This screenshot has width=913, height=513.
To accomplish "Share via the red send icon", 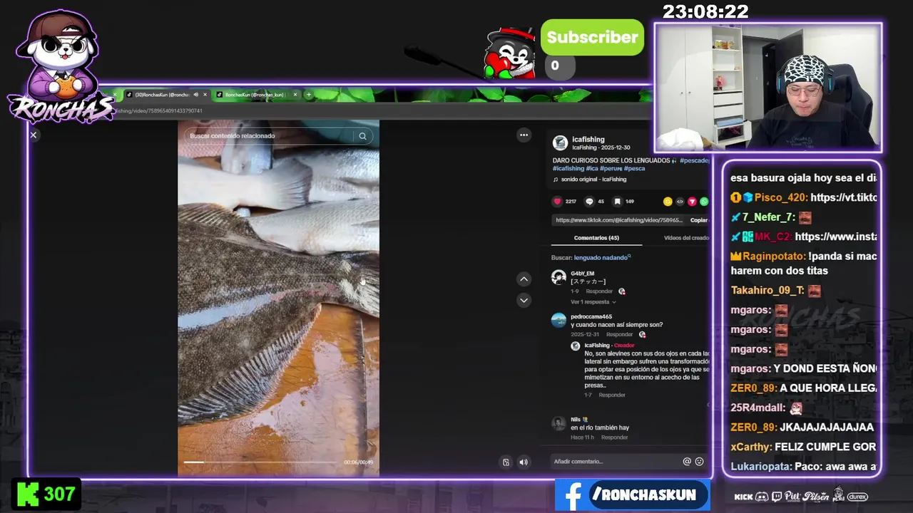I will tap(692, 202).
